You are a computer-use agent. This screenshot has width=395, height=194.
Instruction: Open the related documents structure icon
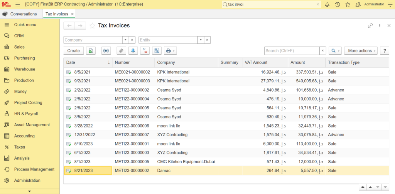[x=157, y=51]
